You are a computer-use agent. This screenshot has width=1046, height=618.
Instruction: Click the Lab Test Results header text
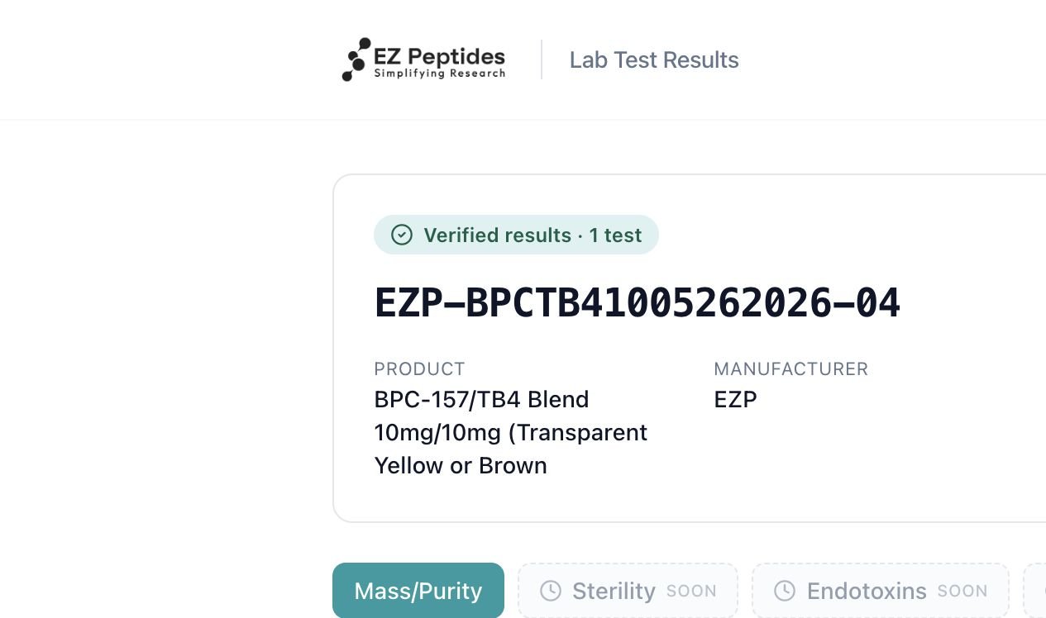coord(654,59)
